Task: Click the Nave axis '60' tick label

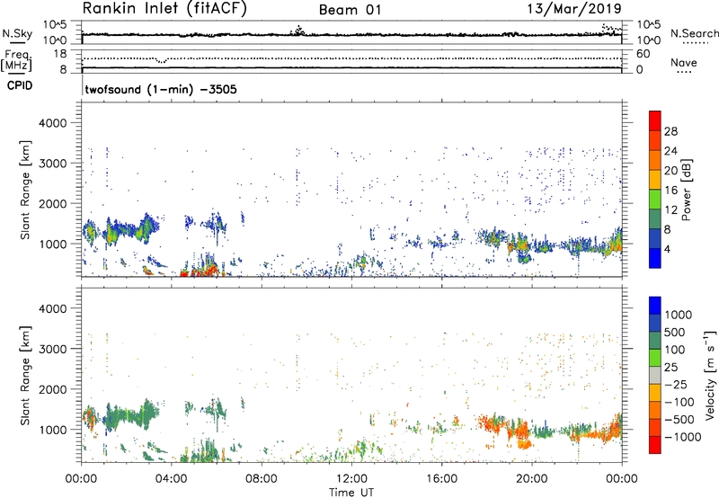Action: (644, 54)
